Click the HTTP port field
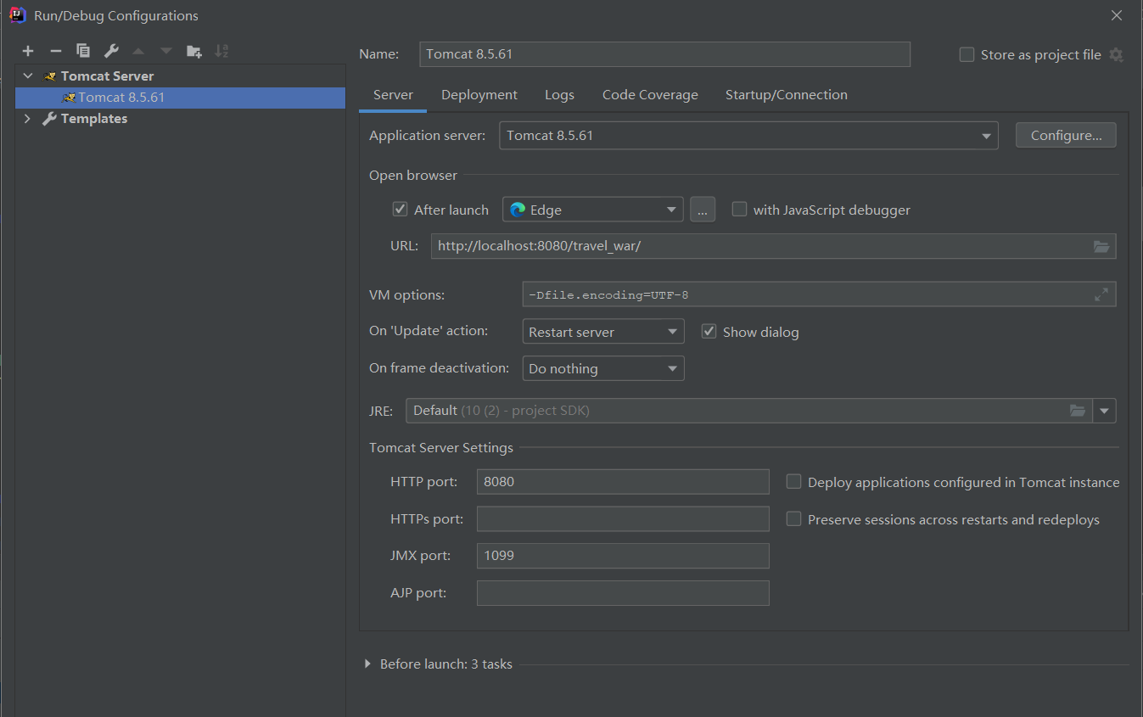 click(x=623, y=482)
